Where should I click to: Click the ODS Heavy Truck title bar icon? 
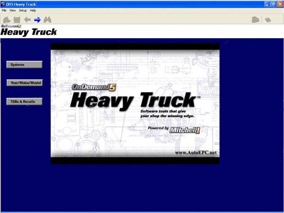(x=3, y=4)
